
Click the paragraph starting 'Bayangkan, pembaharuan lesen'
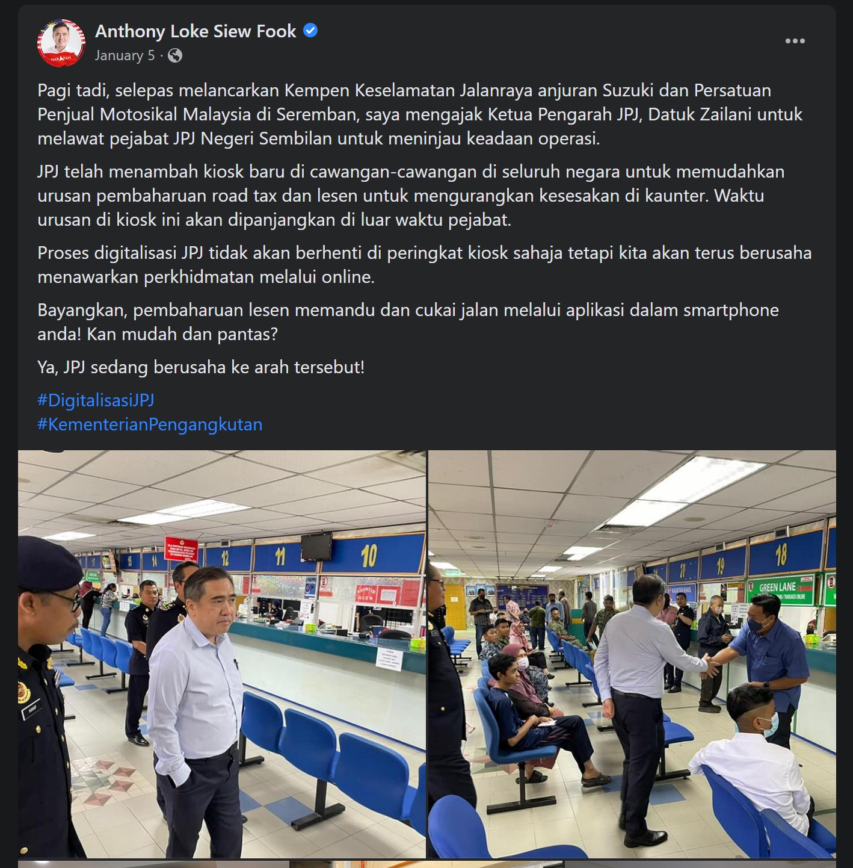tap(408, 322)
